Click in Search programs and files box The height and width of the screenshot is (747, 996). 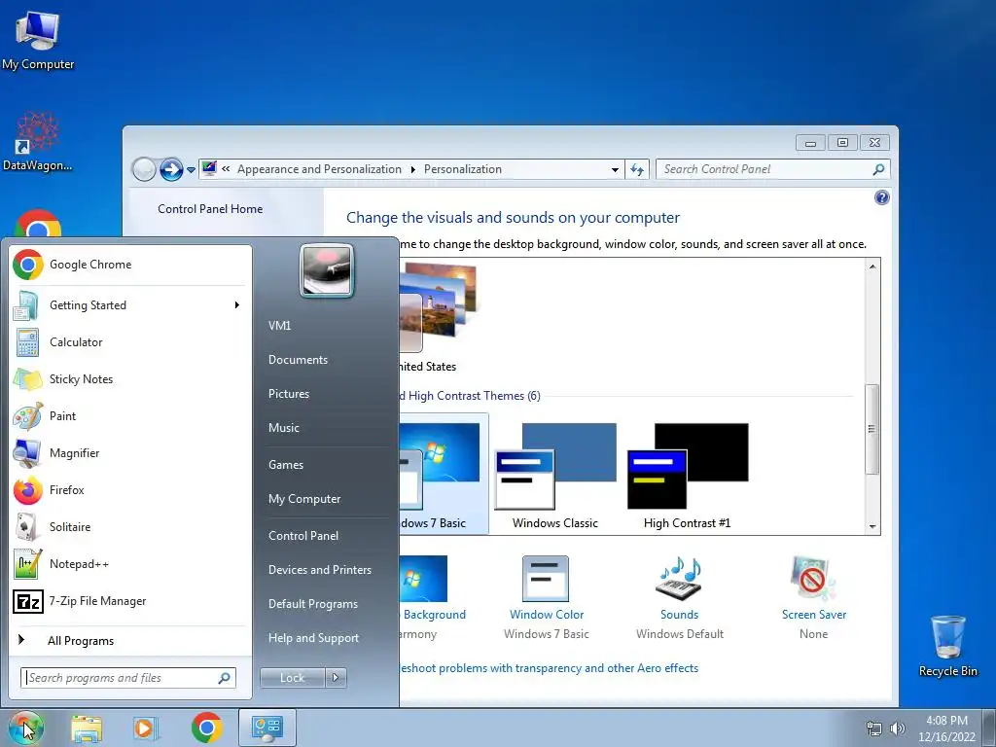pyautogui.click(x=128, y=678)
